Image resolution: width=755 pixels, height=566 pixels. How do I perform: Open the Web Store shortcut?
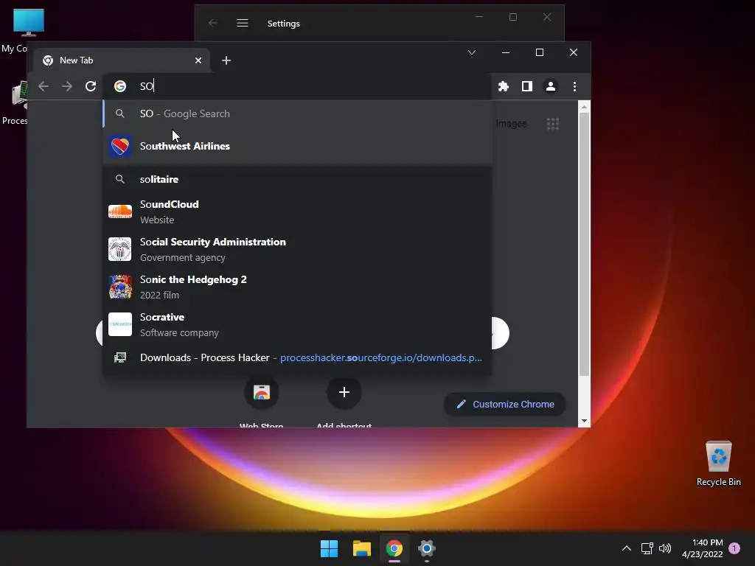(x=262, y=392)
